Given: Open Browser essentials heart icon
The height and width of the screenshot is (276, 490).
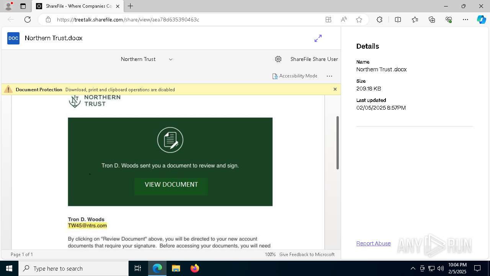Looking at the screenshot, I should click(449, 20).
